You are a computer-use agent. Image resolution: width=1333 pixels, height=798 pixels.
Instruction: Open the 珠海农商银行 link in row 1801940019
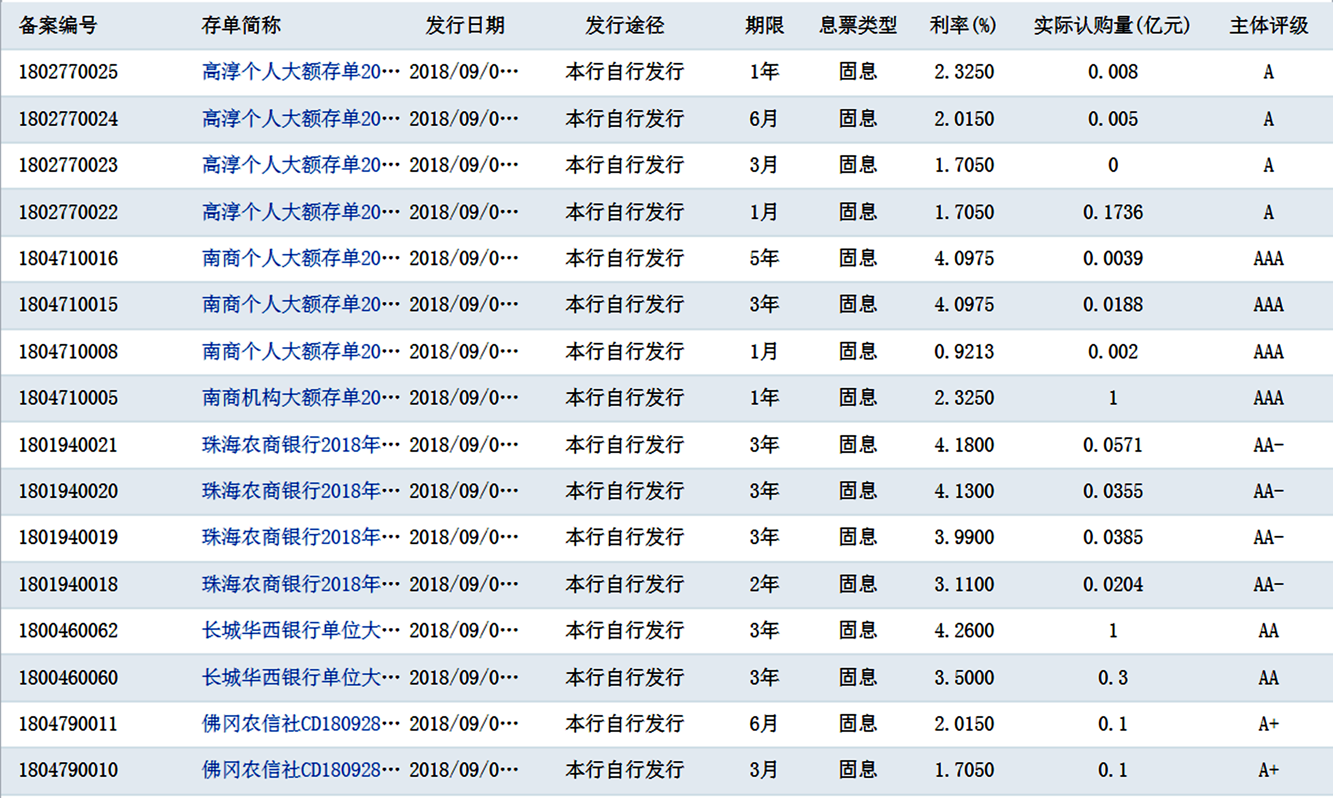300,537
